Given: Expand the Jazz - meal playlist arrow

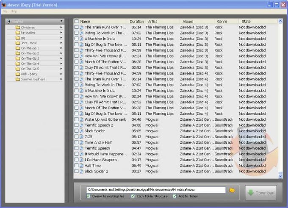Looking at the screenshot, I should pyautogui.click(x=61, y=43).
